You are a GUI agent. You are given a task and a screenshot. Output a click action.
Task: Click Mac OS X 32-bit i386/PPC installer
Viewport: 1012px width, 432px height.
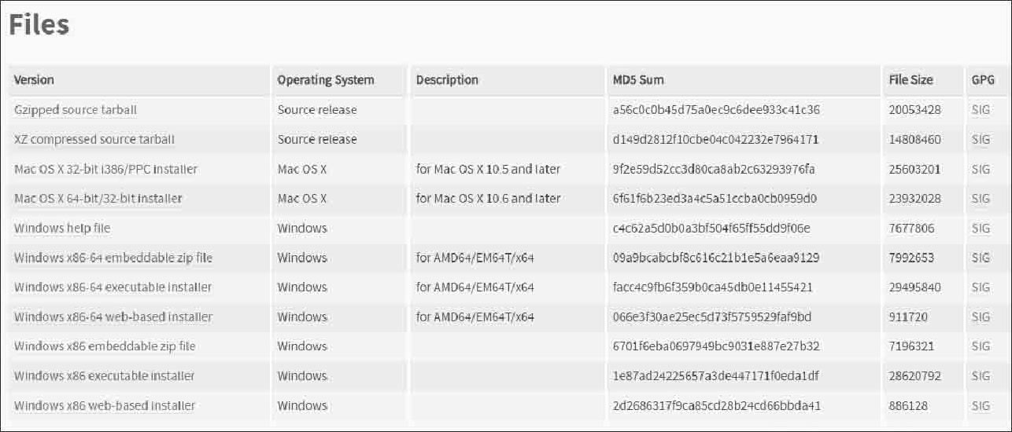(x=105, y=169)
